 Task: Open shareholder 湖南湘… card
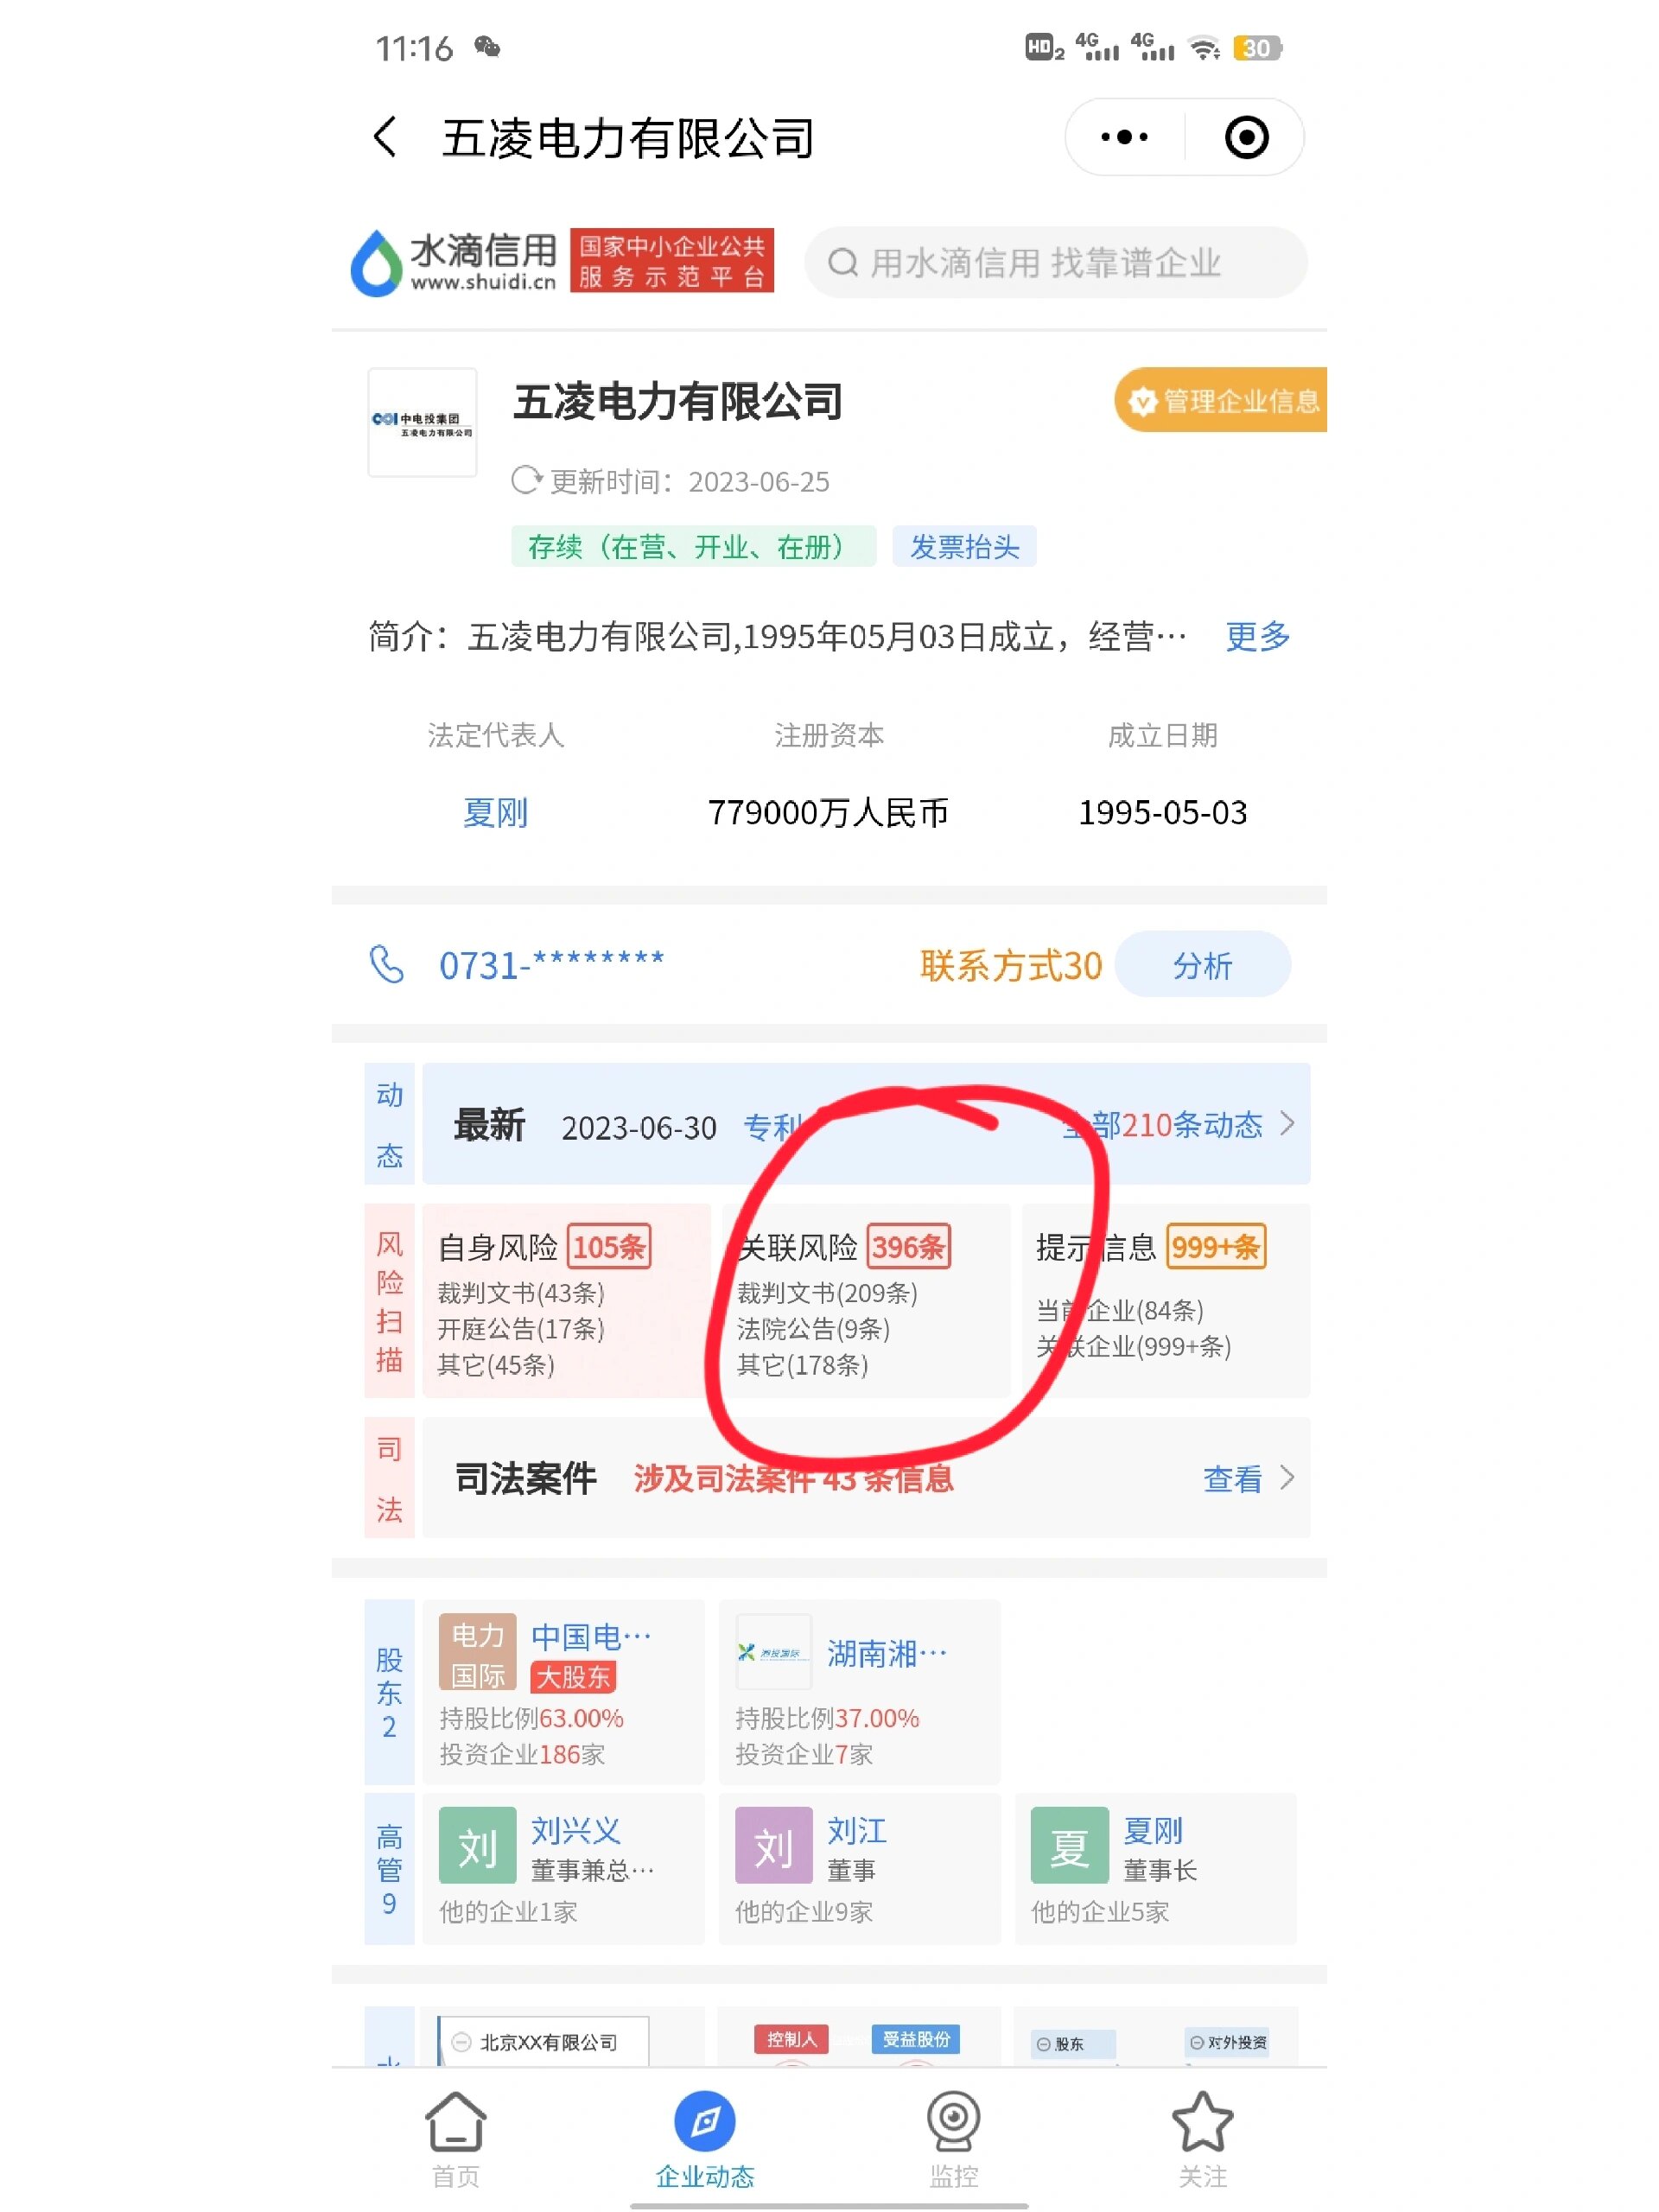coord(859,1692)
